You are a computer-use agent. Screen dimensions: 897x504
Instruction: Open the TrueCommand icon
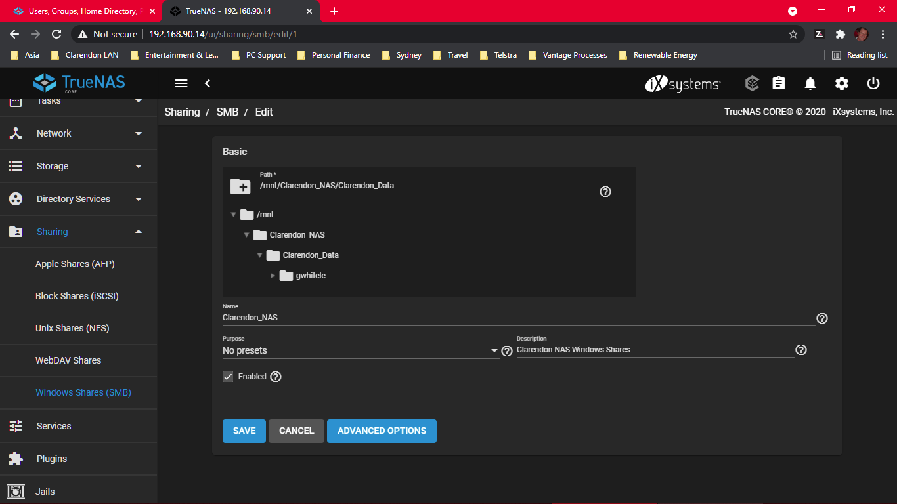click(752, 83)
